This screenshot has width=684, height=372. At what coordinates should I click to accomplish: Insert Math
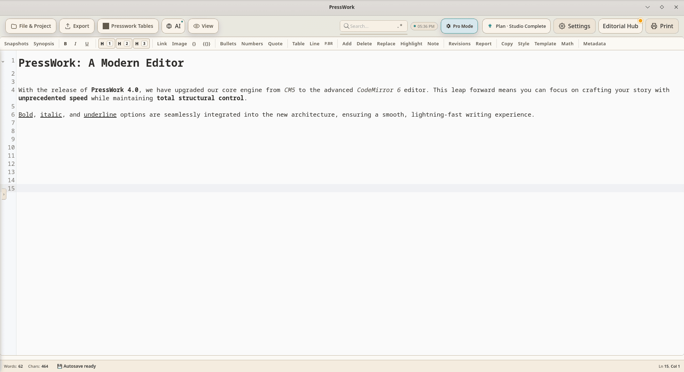567,44
